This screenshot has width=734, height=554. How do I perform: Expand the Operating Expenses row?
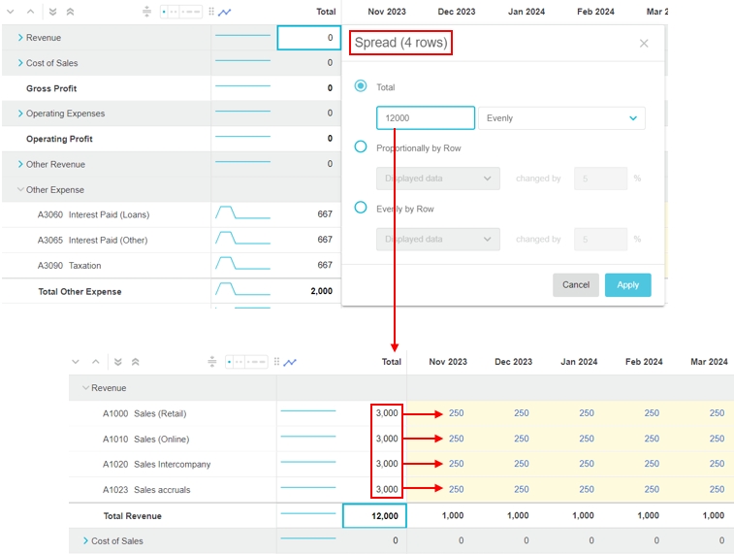20,114
